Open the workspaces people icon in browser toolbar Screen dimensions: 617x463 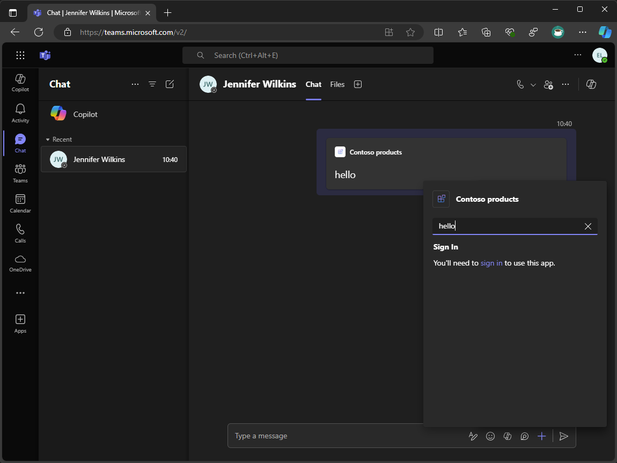(x=533, y=32)
